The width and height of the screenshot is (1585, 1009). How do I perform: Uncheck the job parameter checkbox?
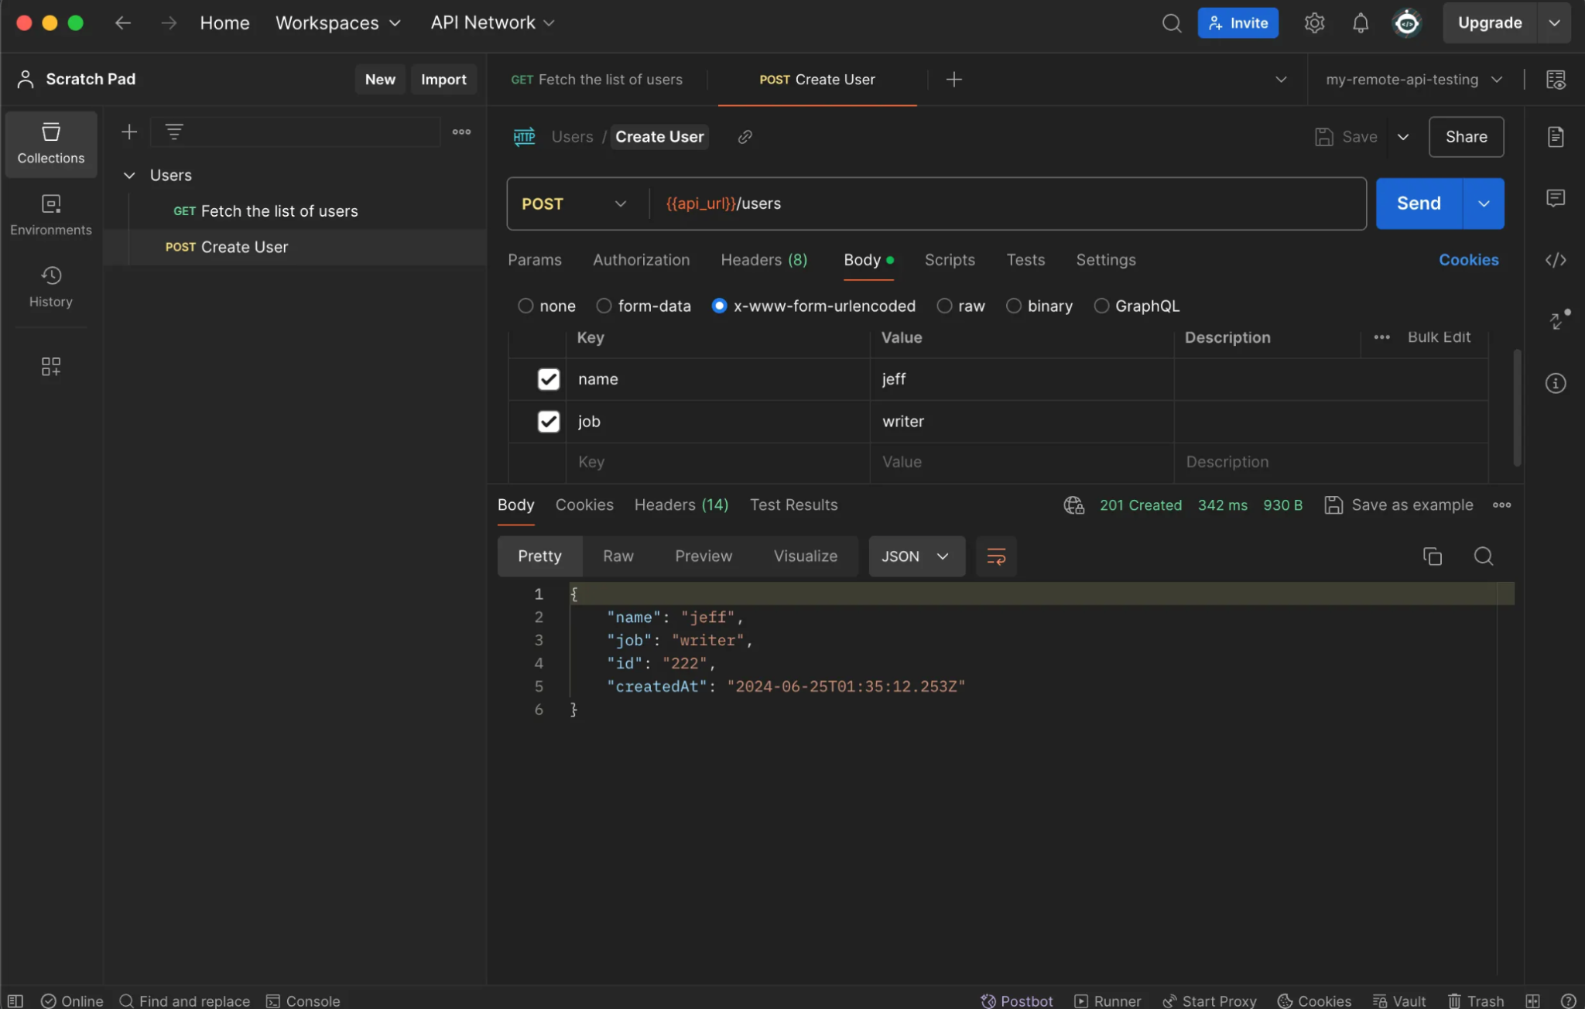click(548, 422)
